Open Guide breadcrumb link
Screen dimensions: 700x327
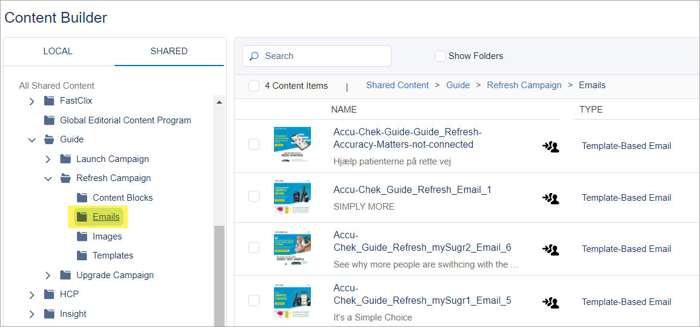(x=458, y=85)
